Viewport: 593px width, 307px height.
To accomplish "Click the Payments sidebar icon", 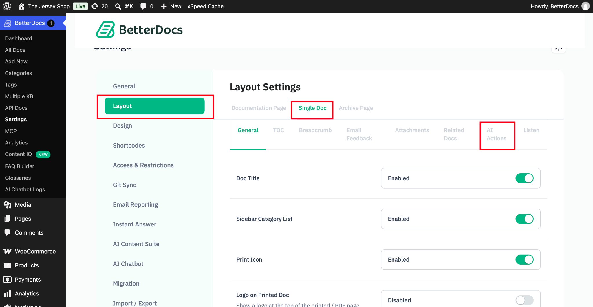I will click(8, 279).
